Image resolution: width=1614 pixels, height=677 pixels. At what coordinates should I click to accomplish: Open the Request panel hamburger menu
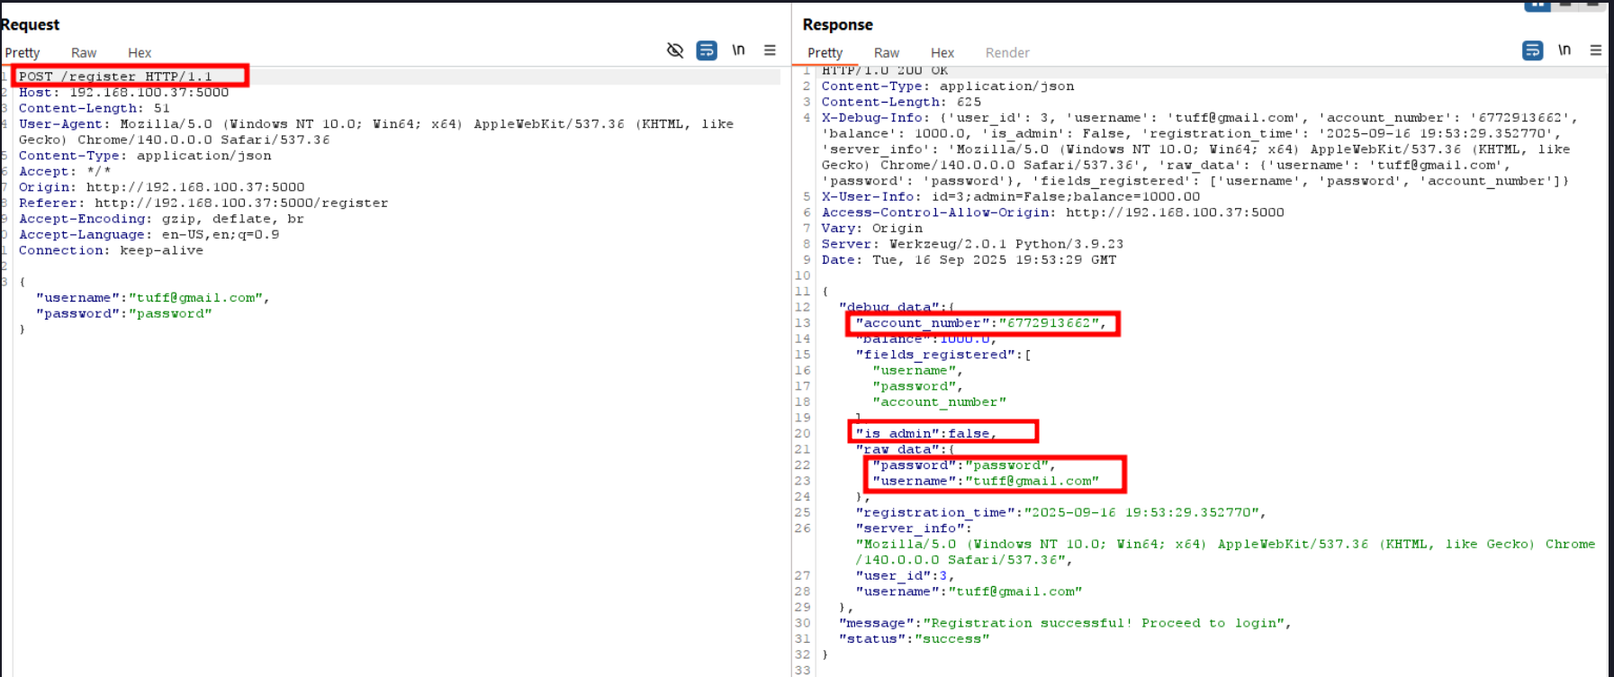(770, 50)
